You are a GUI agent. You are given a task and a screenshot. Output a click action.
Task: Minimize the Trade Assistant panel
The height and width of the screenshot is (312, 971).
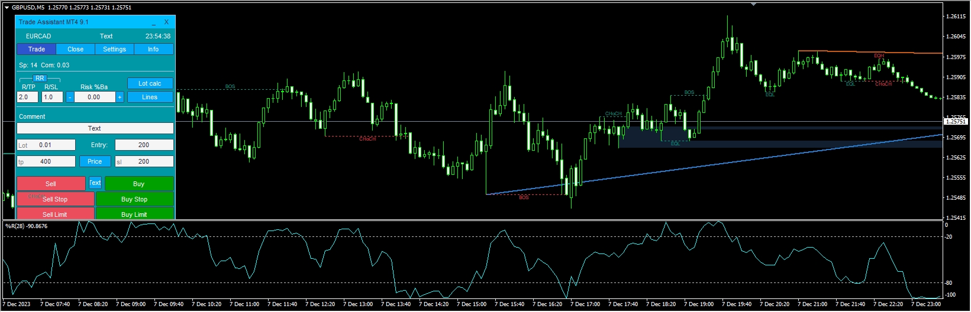pos(154,22)
